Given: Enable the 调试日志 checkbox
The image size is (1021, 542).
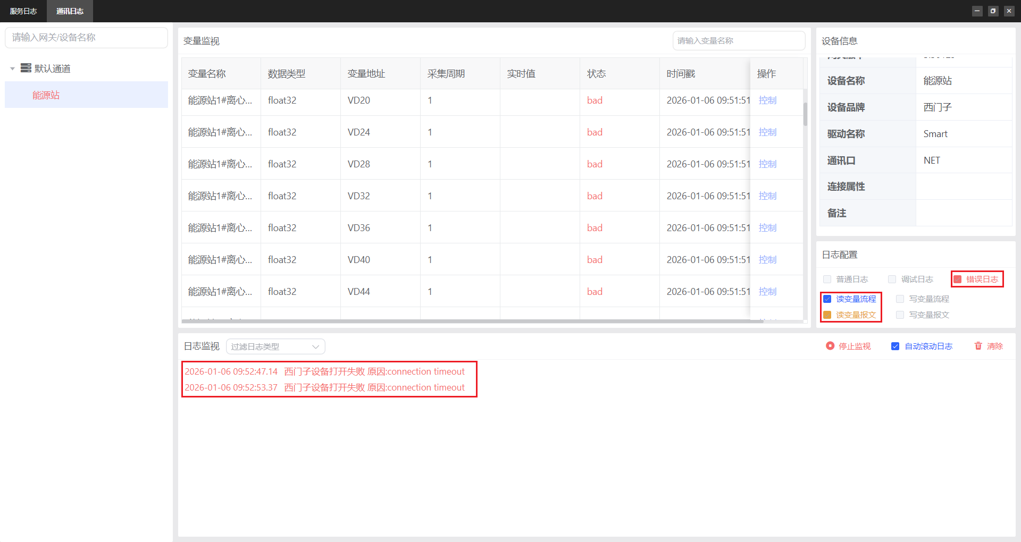Looking at the screenshot, I should click(892, 280).
